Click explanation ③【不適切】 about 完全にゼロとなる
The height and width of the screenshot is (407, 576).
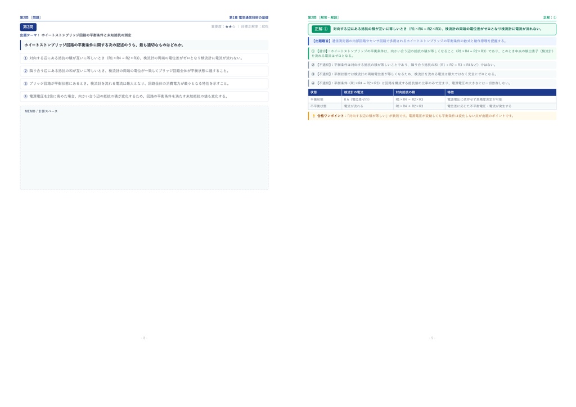[x=433, y=74]
